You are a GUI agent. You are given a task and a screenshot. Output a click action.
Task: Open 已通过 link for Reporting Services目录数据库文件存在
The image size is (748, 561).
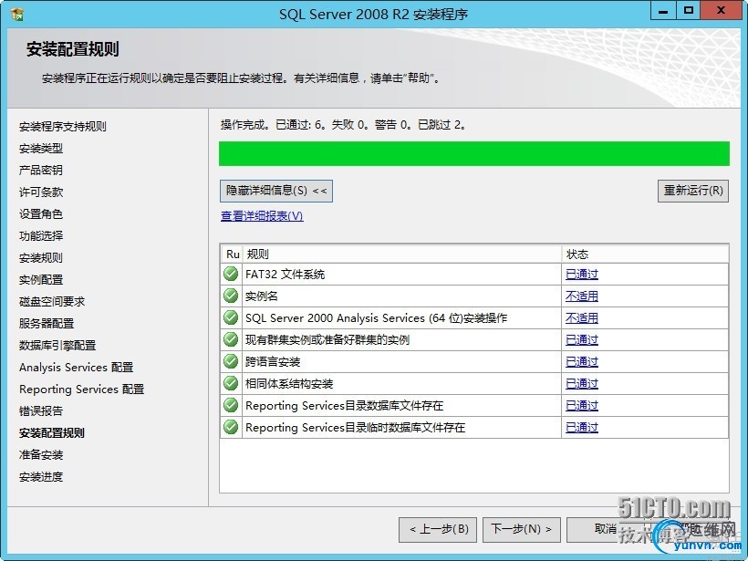pyautogui.click(x=581, y=406)
